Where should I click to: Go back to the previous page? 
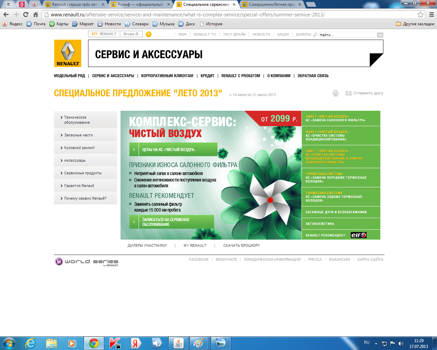pos(6,14)
